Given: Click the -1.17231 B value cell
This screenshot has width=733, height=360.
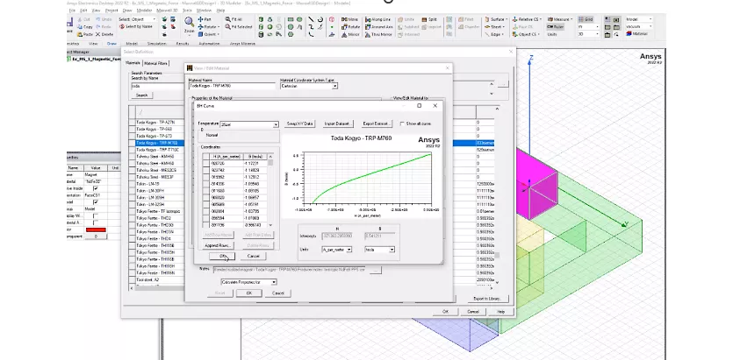Looking at the screenshot, I should [255, 164].
